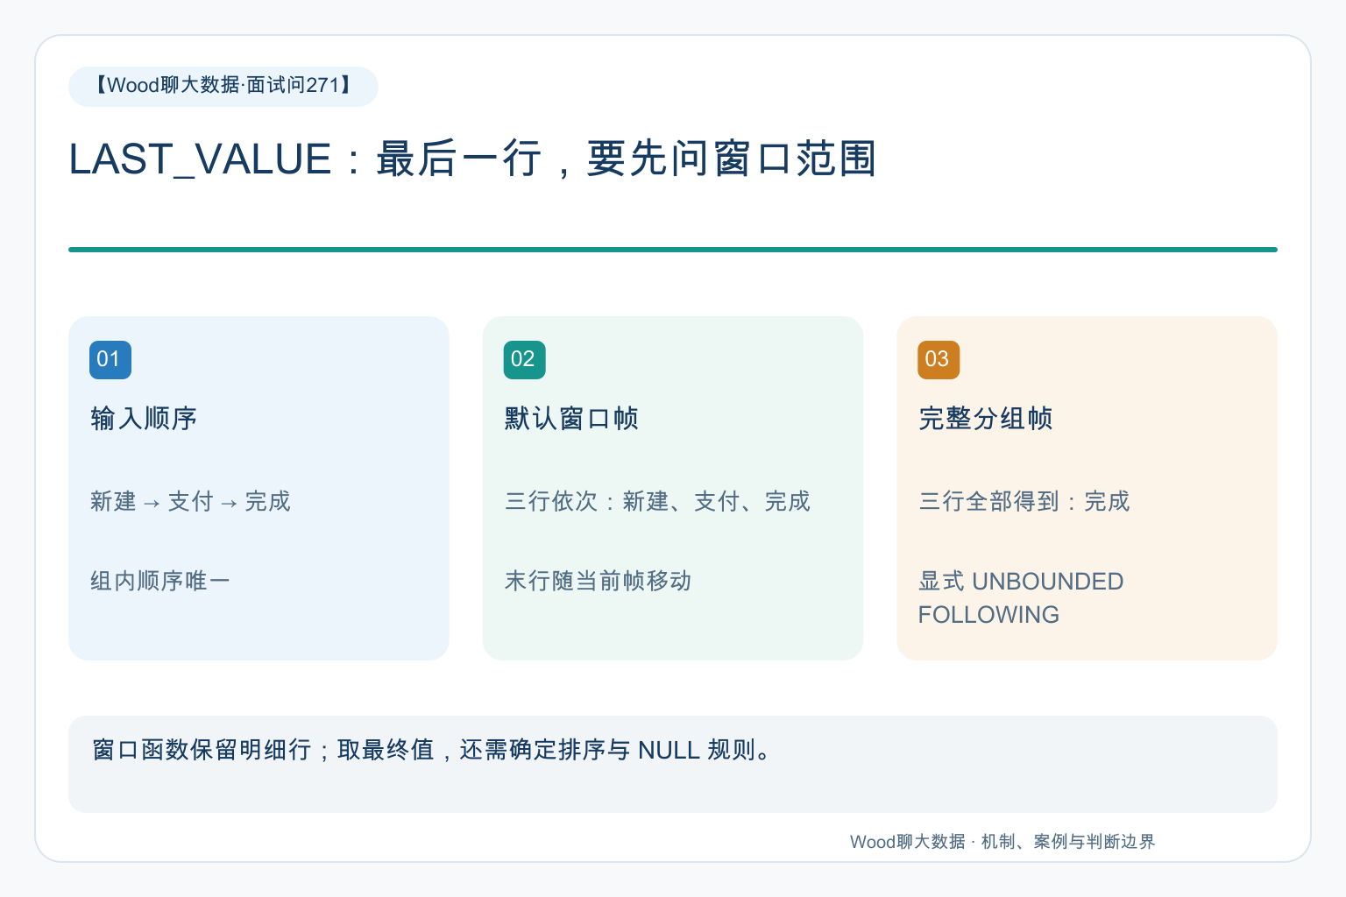The image size is (1346, 897).
Task: Click the blue 01 number badge
Action: tap(110, 359)
